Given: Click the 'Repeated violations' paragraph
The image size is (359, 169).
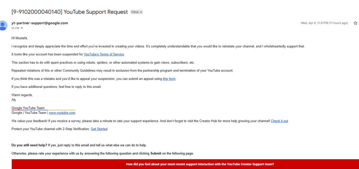Looking at the screenshot, I should [x=122, y=71].
